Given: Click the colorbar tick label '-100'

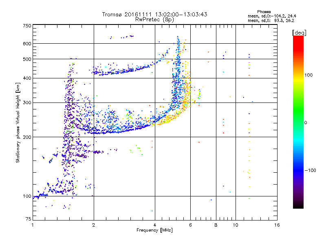Looking at the screenshot, I should 310,170.
